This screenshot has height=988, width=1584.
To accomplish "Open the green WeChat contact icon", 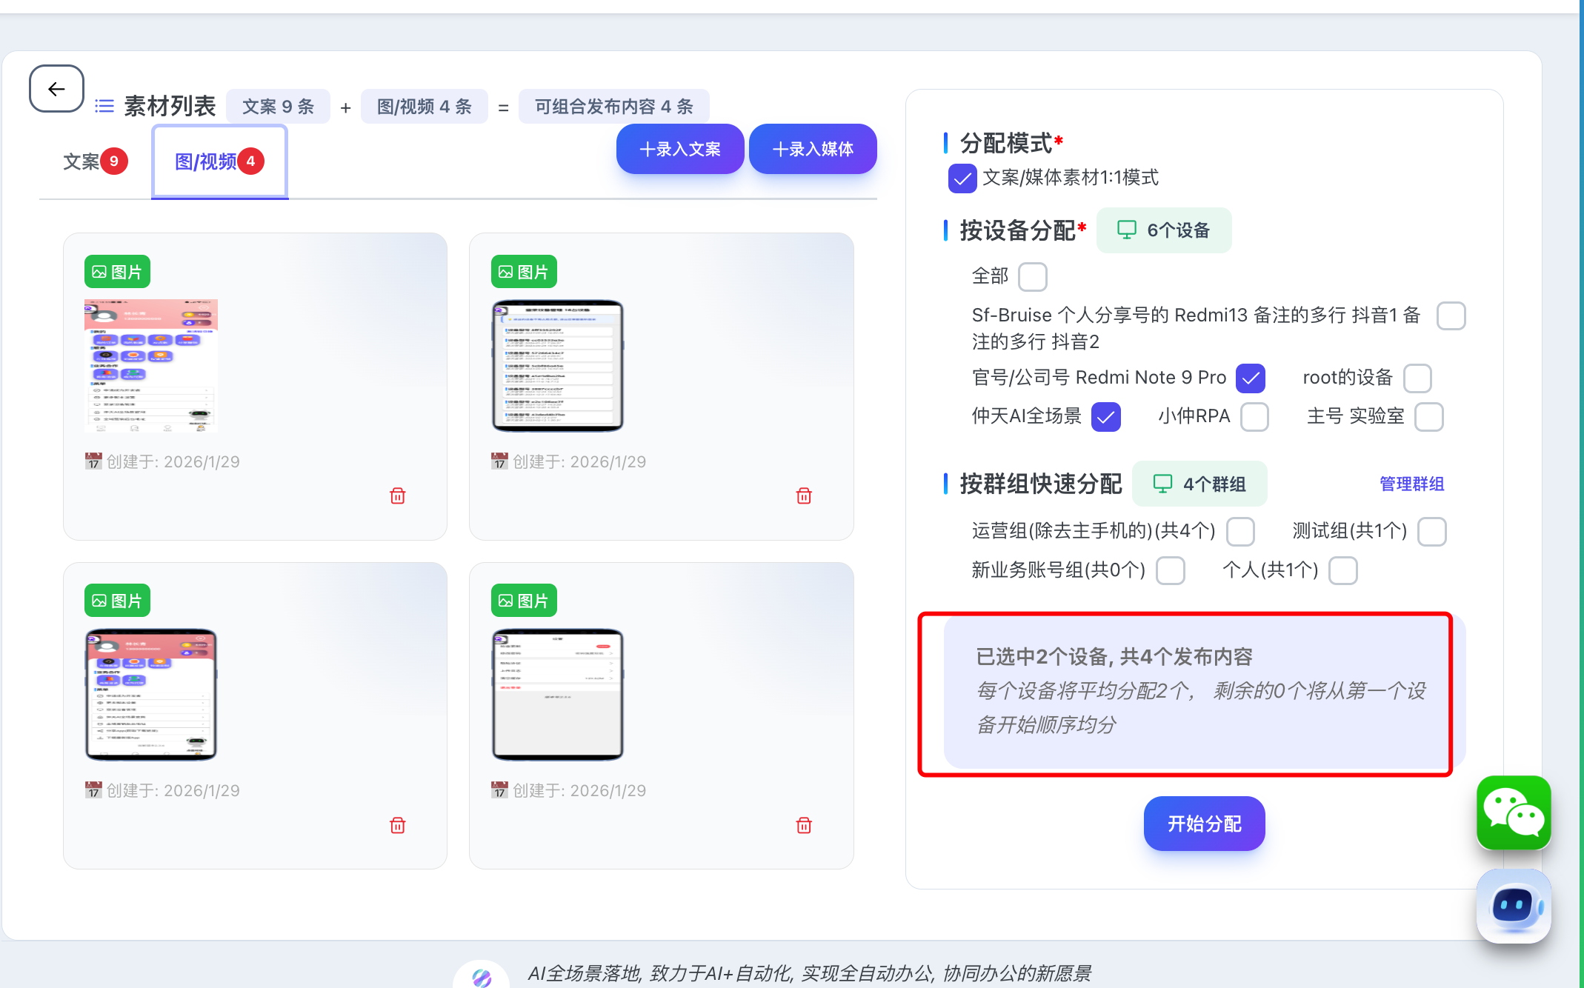I will pyautogui.click(x=1513, y=812).
